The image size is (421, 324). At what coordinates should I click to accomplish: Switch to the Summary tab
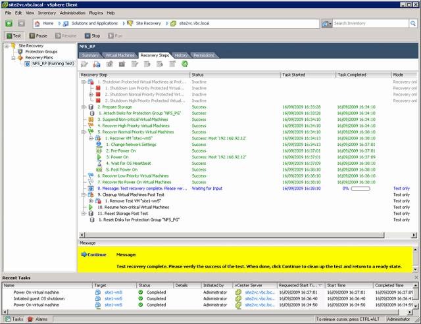pos(90,55)
